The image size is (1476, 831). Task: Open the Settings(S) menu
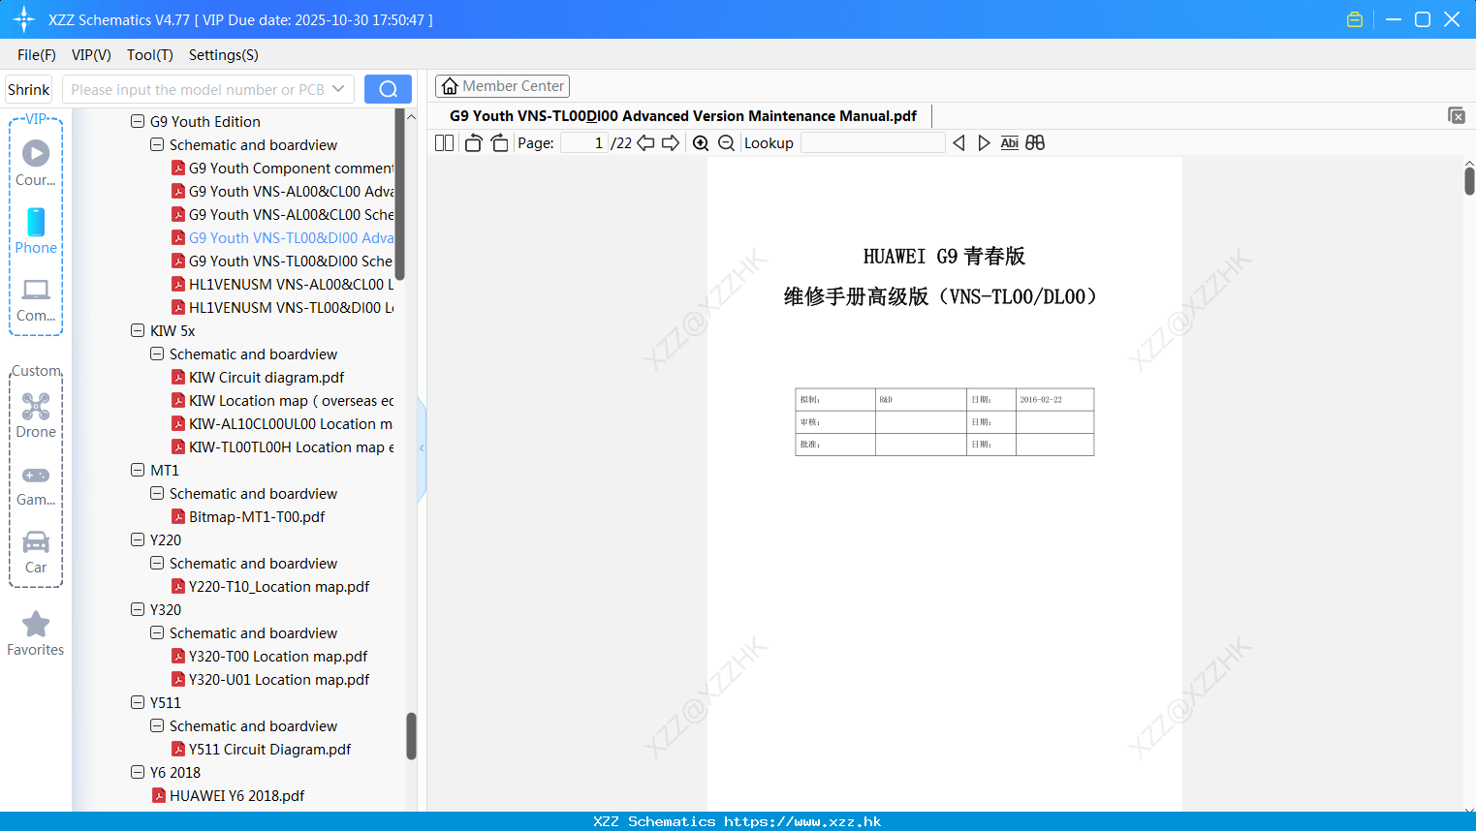click(x=224, y=55)
